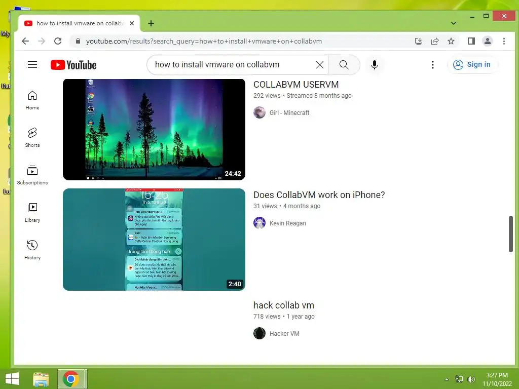This screenshot has width=519, height=389.
Task: Click the Hacker VM channel avatar
Action: 259,333
